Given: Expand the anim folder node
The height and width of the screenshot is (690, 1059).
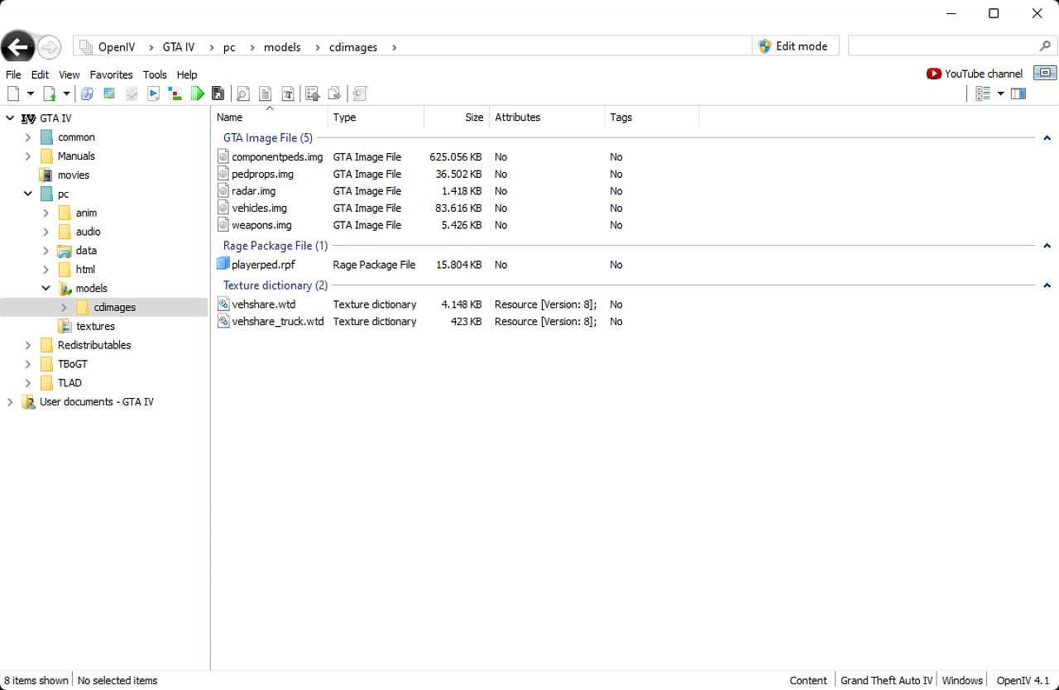Looking at the screenshot, I should (x=46, y=213).
